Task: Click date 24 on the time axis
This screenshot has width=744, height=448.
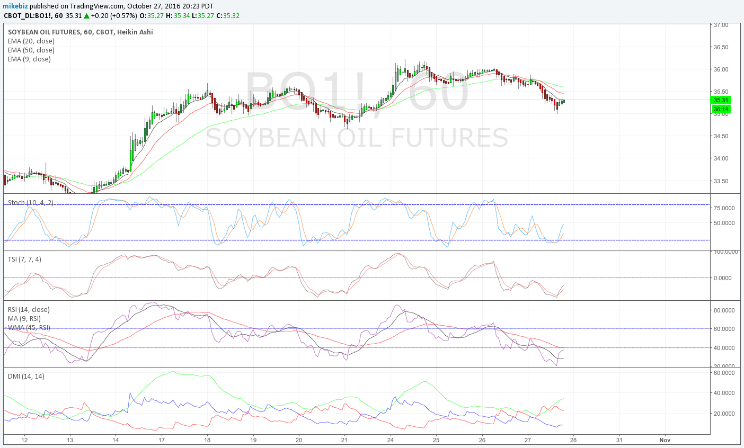Action: coord(391,440)
